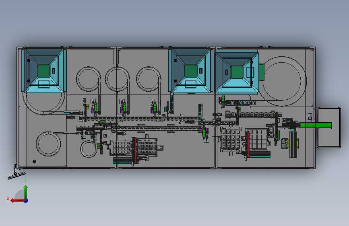Select the bright green output conveyor belt
Viewport: 349px width, 226px height.
[x=316, y=125]
